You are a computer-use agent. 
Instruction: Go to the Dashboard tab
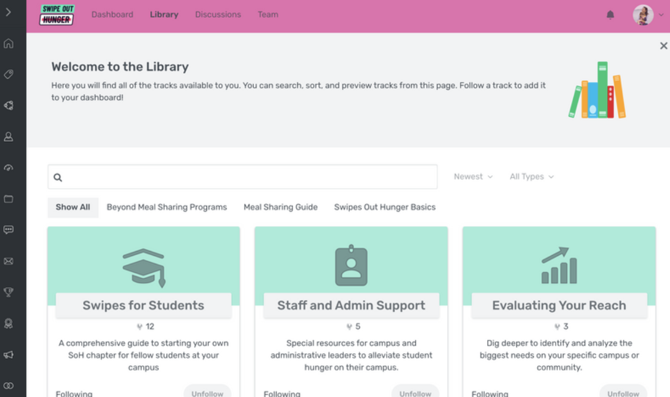point(112,14)
